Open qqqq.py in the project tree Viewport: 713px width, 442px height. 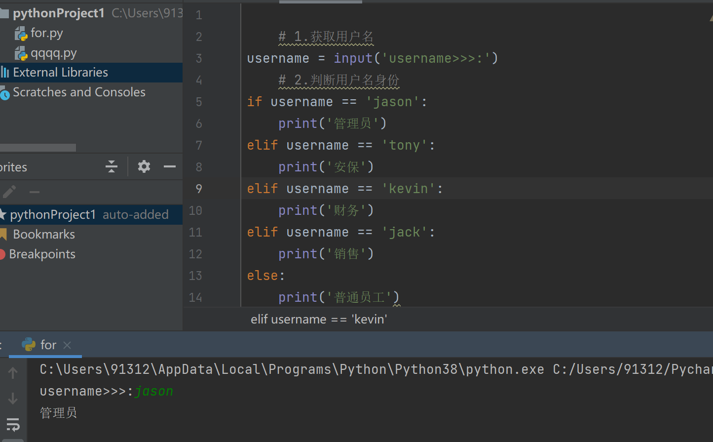click(x=54, y=53)
